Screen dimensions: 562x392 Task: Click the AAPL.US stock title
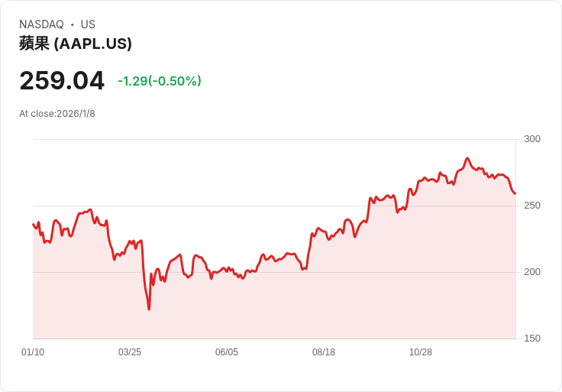pyautogui.click(x=76, y=44)
